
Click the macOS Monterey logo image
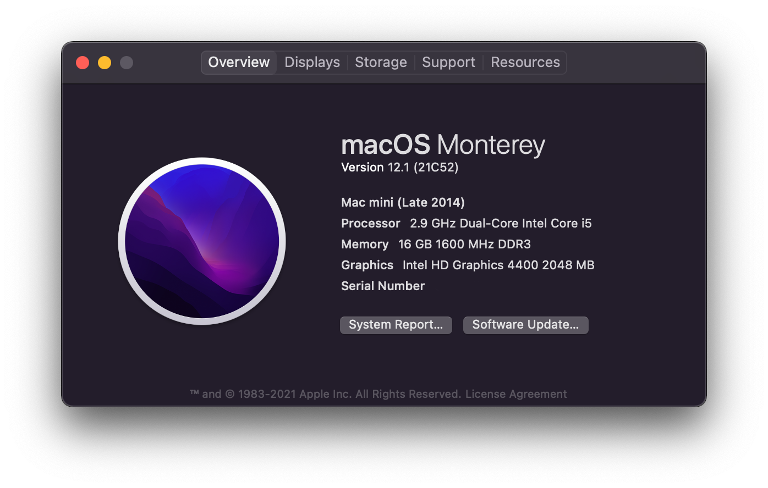point(202,241)
